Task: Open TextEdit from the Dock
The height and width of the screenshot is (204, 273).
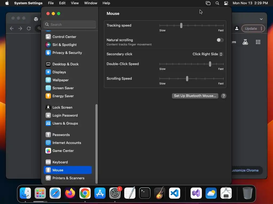Action: pyautogui.click(x=130, y=193)
